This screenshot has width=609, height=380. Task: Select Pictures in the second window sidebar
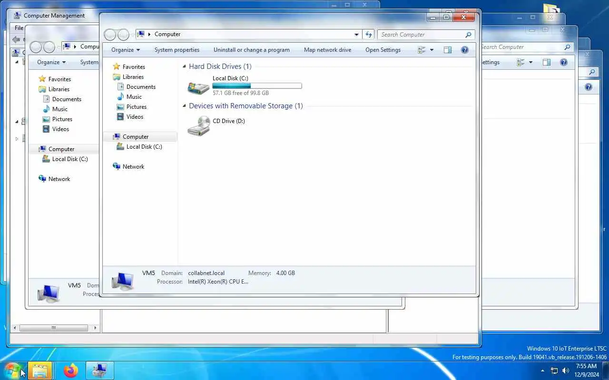(x=62, y=119)
